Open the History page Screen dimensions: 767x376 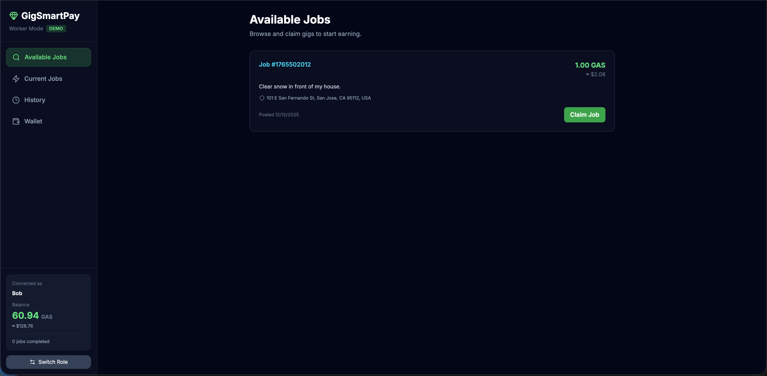35,100
